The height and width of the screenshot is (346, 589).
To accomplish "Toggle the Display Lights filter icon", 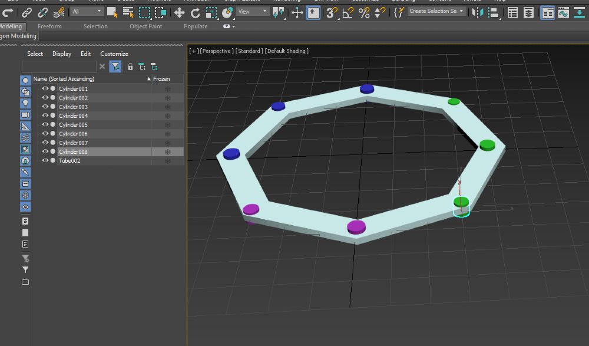I will click(25, 103).
